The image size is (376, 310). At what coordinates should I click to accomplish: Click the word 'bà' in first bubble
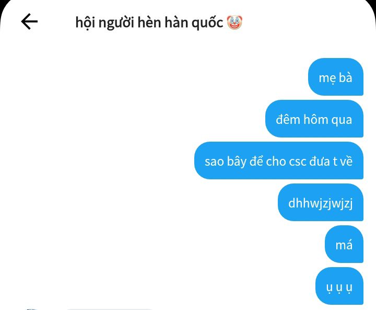[x=345, y=77]
